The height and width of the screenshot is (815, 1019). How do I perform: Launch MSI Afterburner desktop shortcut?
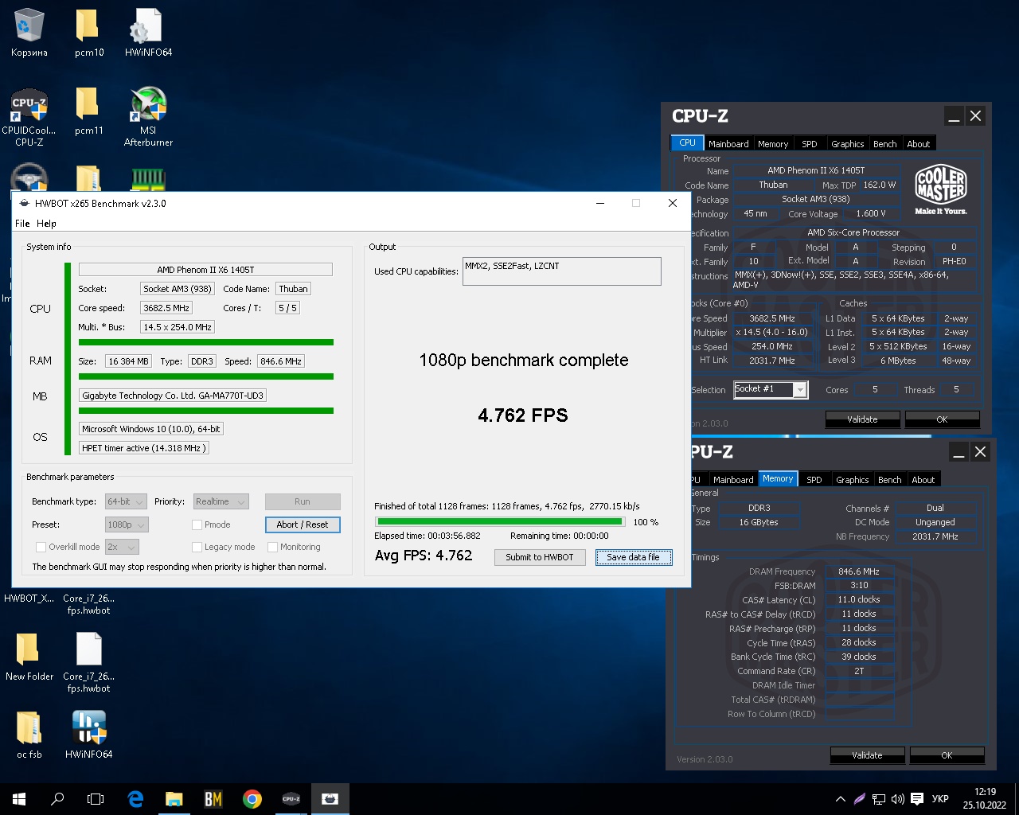pyautogui.click(x=148, y=118)
